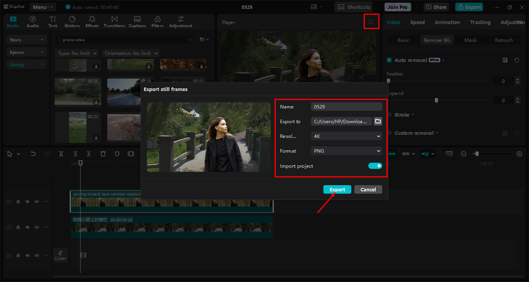
Task: Open the Filters panel
Action: [x=157, y=21]
